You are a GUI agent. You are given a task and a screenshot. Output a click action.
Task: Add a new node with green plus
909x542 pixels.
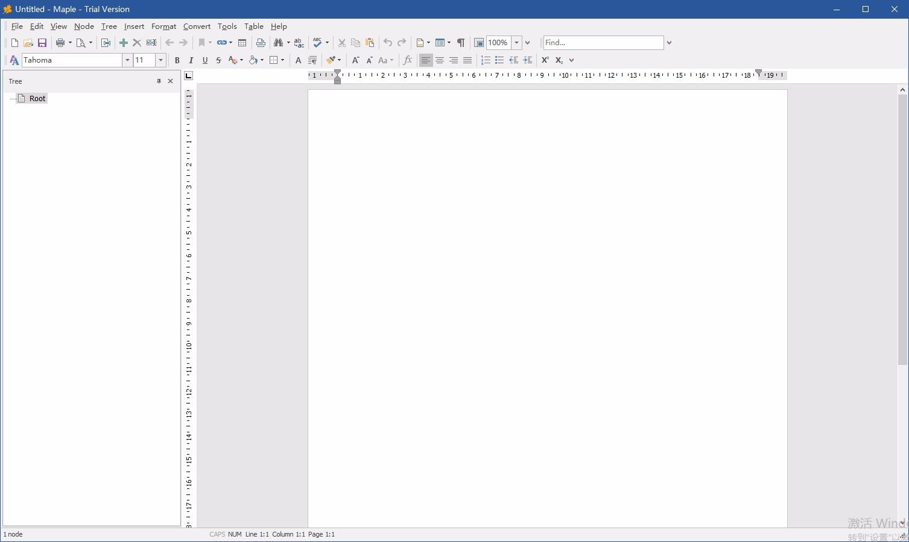click(124, 43)
